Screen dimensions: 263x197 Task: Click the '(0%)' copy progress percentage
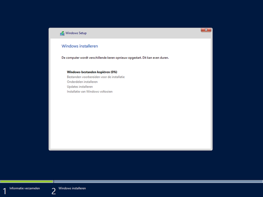click(114, 72)
